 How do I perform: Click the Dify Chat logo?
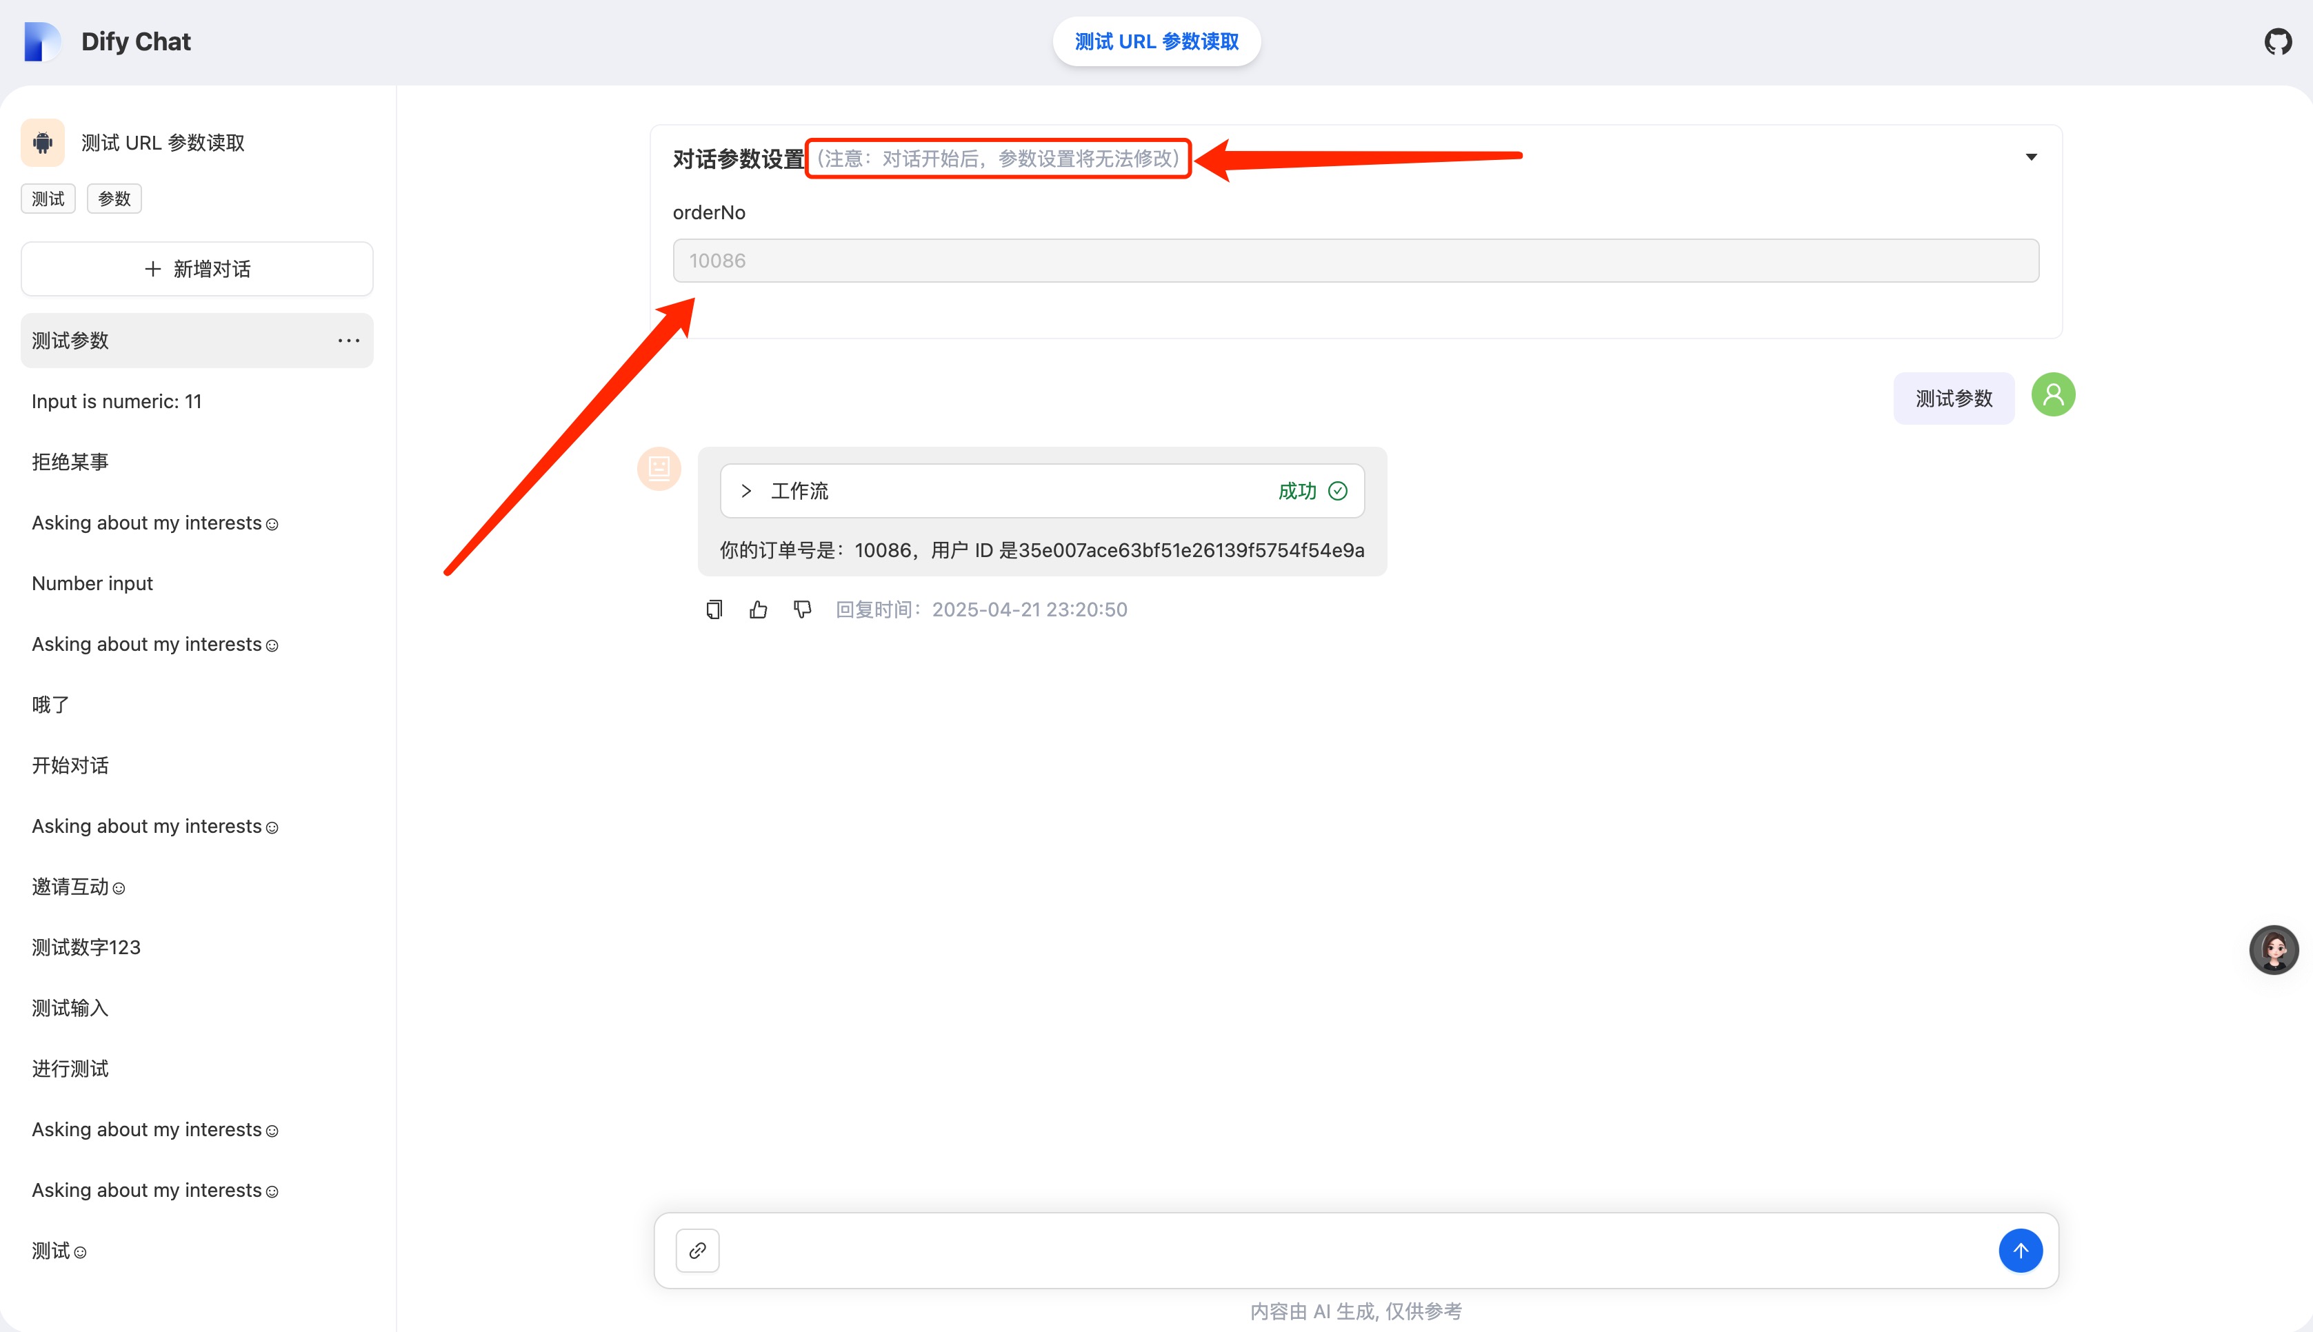point(41,42)
